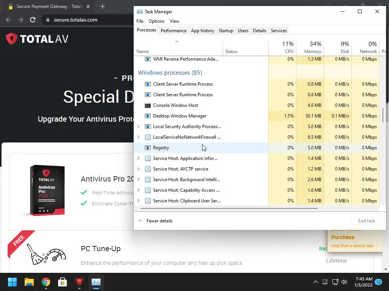Screen dimensions: 389x291
Task: Open Microsoft Store from the taskbar
Action: click(63, 282)
